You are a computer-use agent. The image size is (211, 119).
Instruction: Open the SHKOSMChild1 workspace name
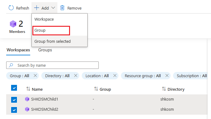coord(44,99)
